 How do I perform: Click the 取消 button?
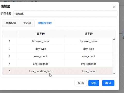(x=81, y=83)
